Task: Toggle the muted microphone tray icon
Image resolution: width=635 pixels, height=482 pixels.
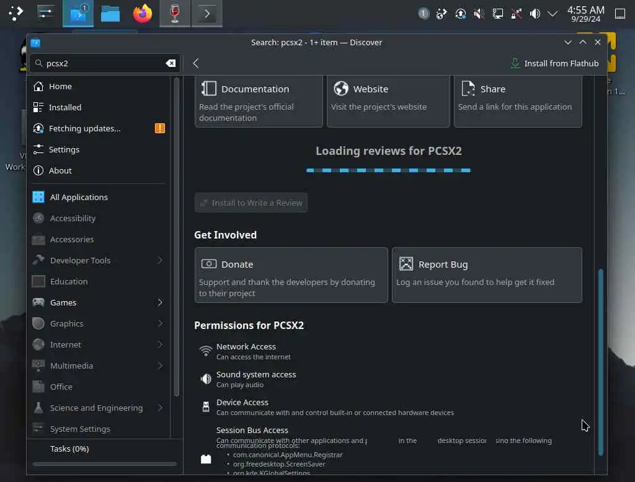Action: click(x=479, y=14)
